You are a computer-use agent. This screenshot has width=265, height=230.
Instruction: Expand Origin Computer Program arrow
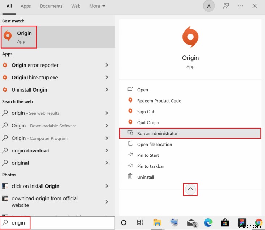[x=107, y=138]
